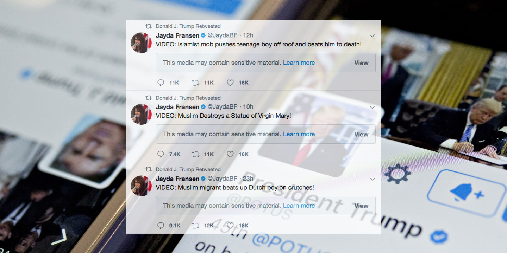Like the Dutch boy crutches tweet
This screenshot has height=253, width=507.
tap(230, 226)
